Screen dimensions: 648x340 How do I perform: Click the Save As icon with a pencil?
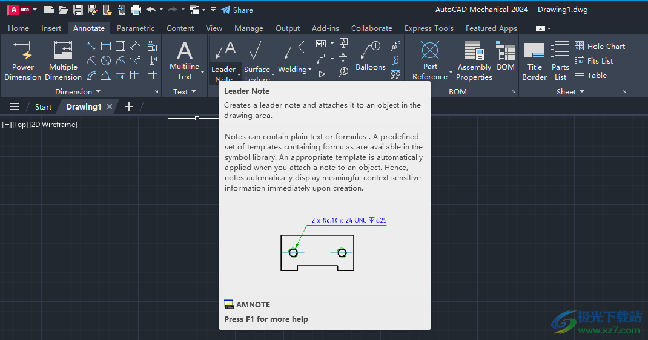(93, 10)
